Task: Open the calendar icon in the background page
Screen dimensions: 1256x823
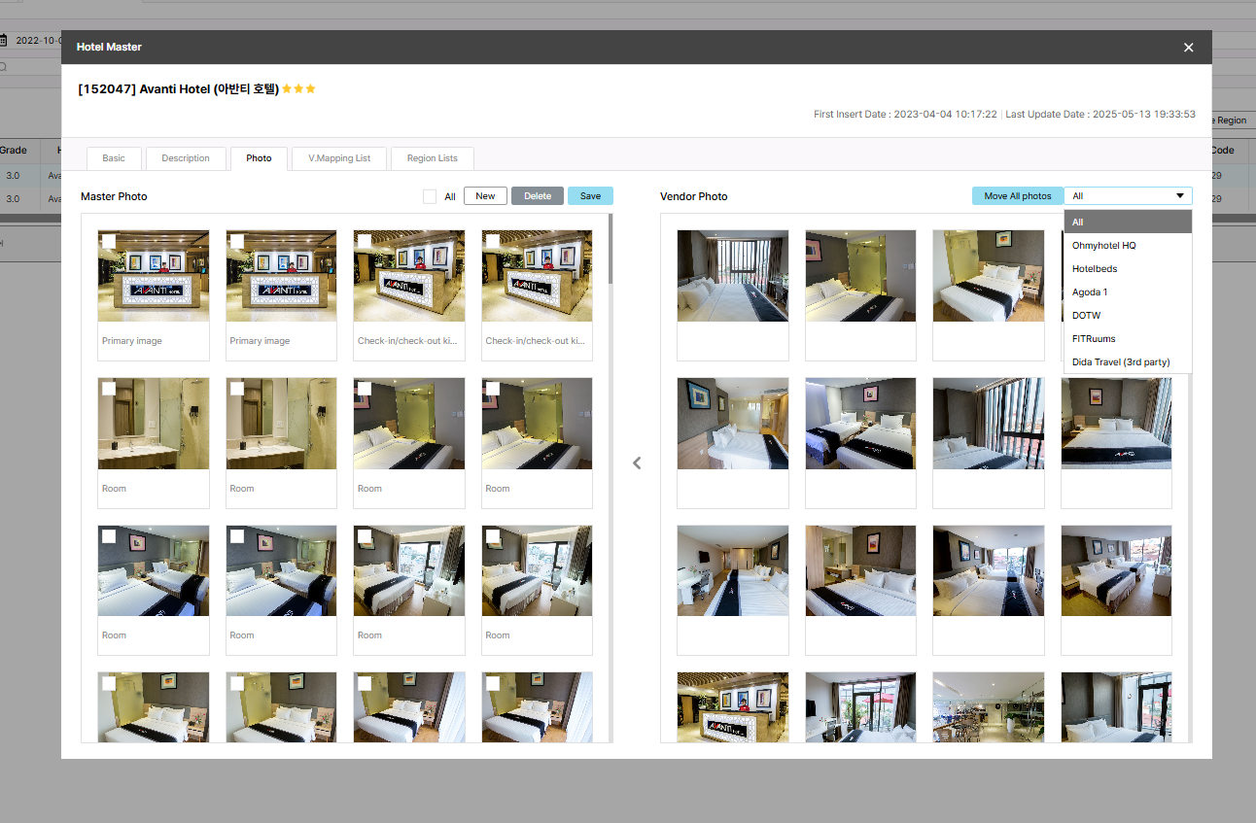Action: (4, 41)
